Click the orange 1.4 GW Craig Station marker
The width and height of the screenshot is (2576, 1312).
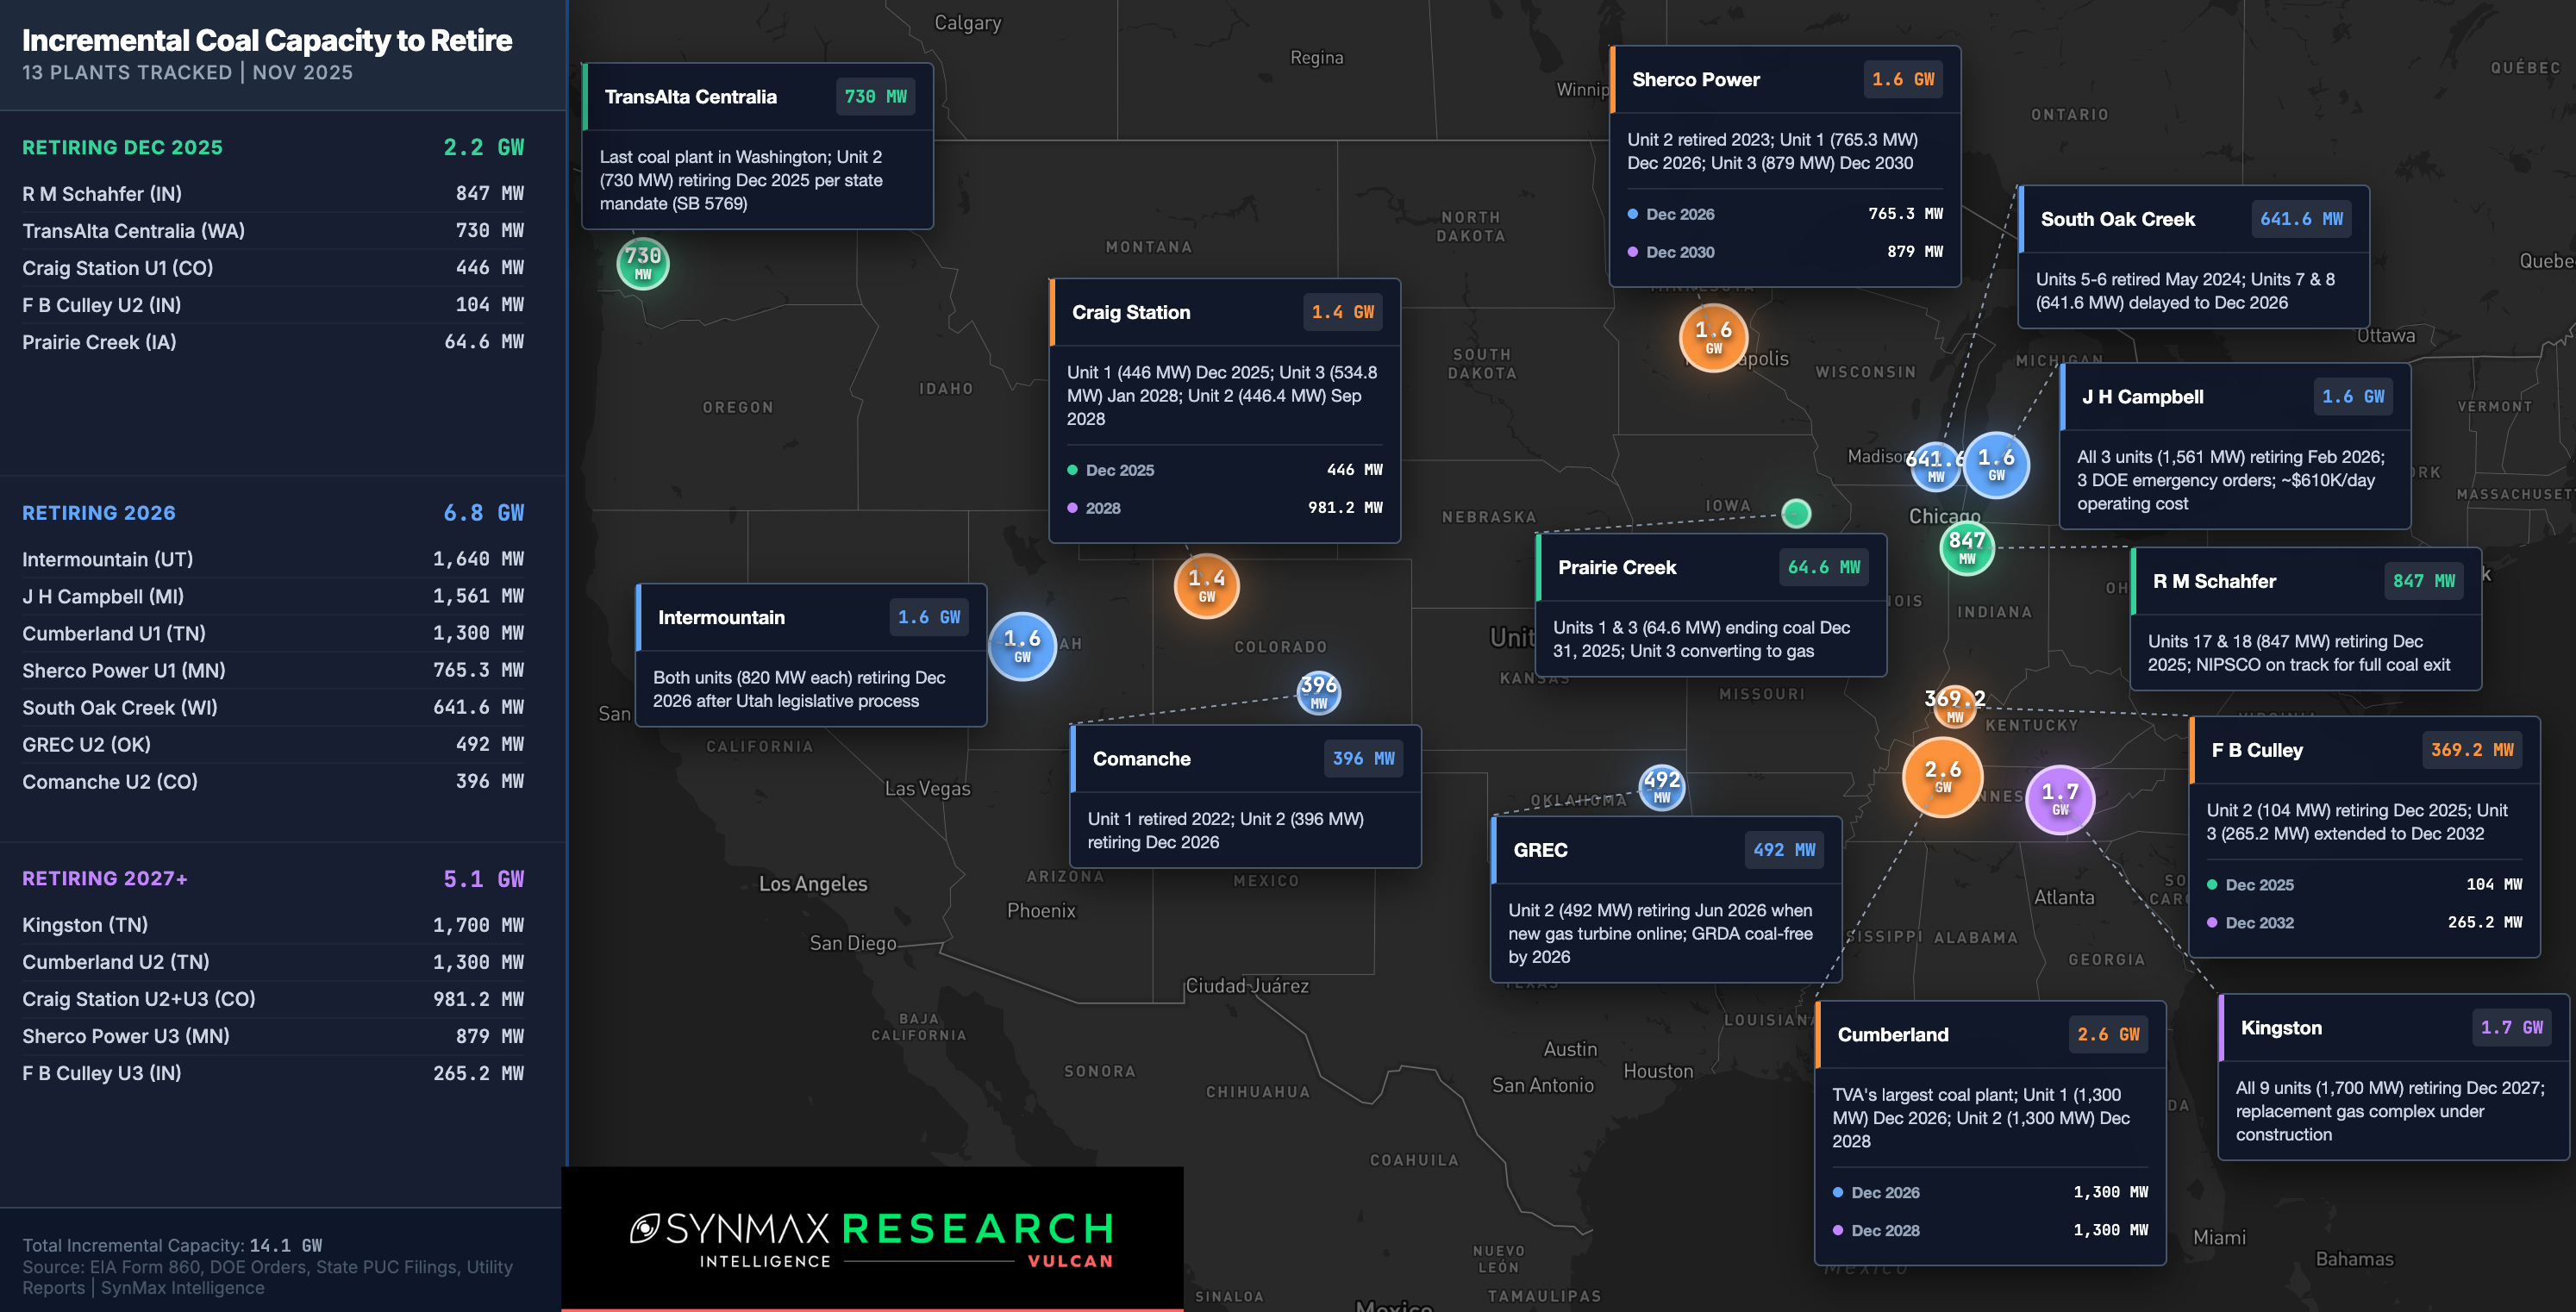tap(1206, 586)
